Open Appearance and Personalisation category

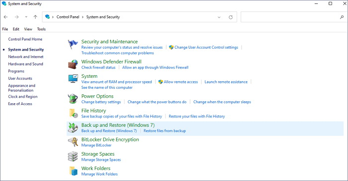22,88
